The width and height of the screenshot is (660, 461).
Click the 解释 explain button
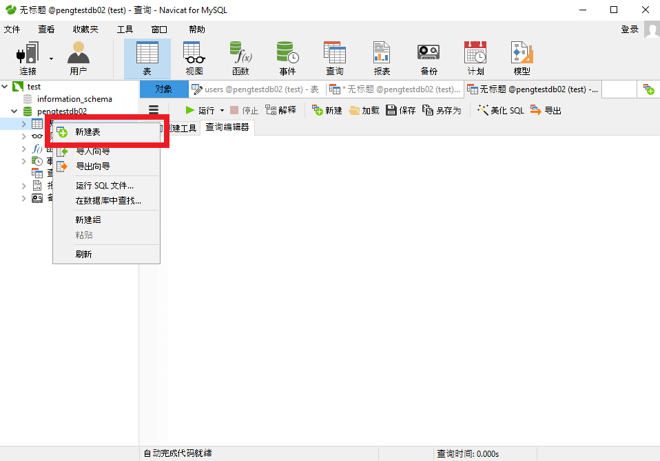click(x=281, y=111)
